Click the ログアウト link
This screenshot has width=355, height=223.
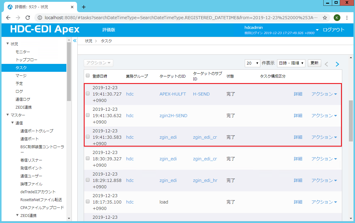tap(333, 30)
